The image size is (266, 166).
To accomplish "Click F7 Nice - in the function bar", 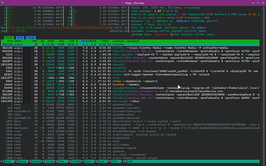I will tap(88, 161).
